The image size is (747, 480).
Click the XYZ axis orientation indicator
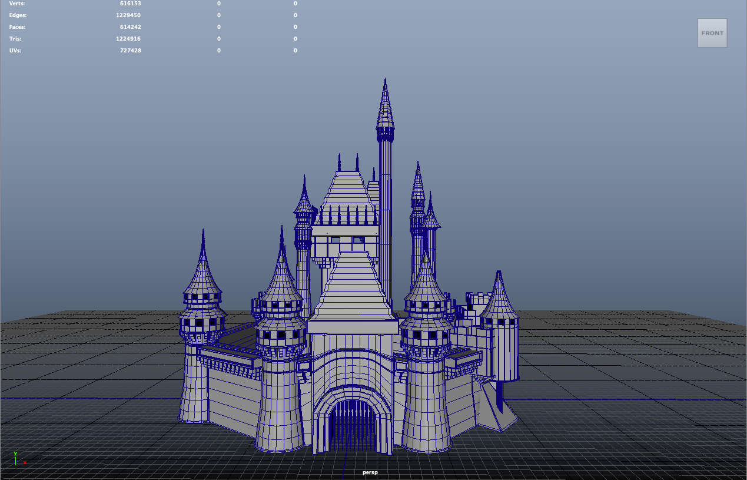[20, 459]
